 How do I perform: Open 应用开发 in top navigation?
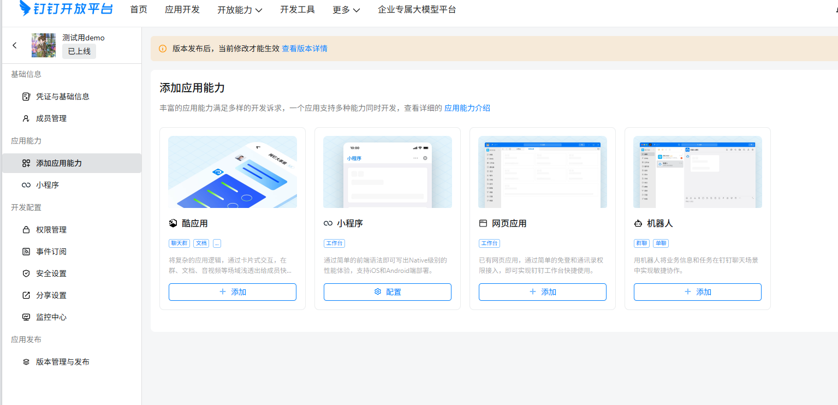pos(182,9)
